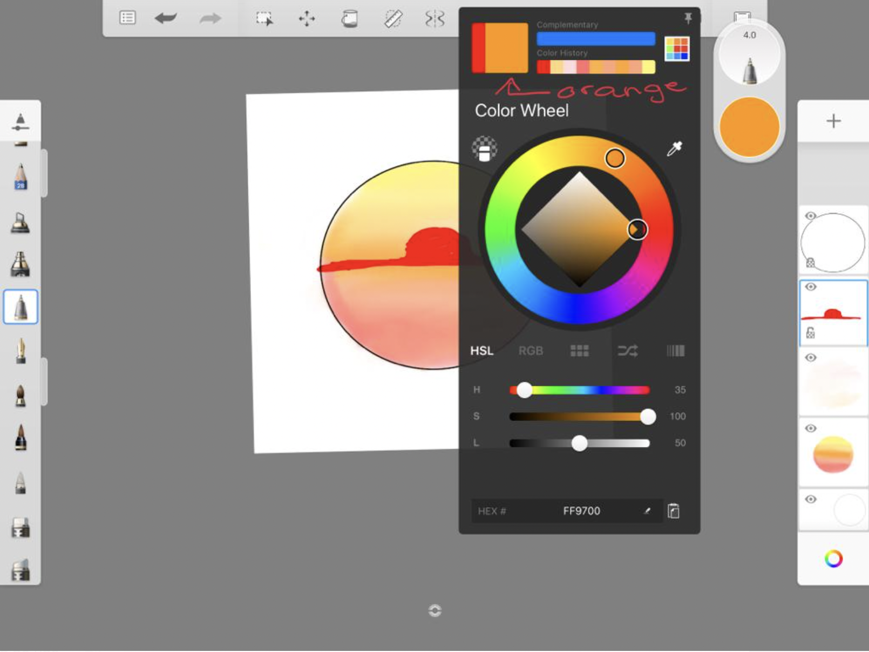Screen dimensions: 869x652
Task: Pick the airbrush in brush palette
Action: click(x=20, y=222)
